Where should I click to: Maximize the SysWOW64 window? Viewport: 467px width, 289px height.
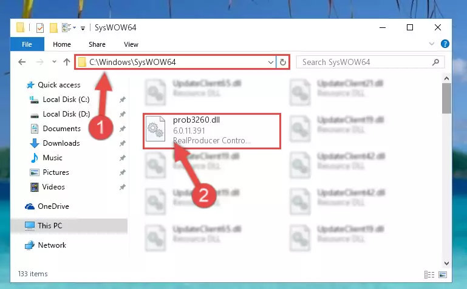point(410,28)
